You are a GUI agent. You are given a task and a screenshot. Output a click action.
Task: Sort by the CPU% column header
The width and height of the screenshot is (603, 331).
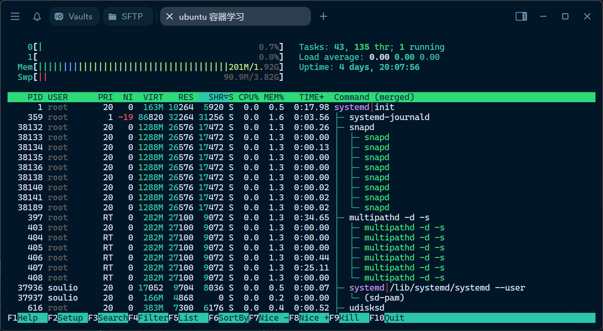[x=249, y=97]
